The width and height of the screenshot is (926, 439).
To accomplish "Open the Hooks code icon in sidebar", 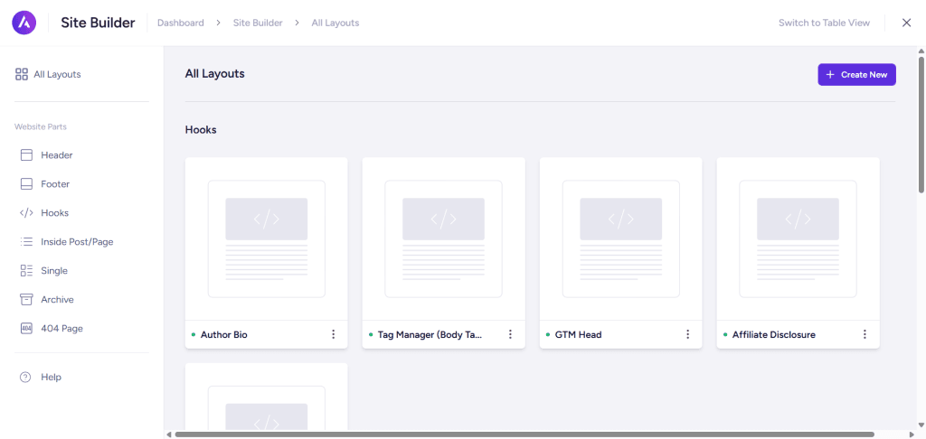I will coord(26,213).
